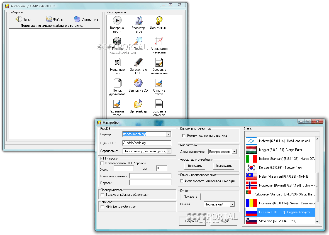
Task: Expand the Отчёт Режим dropdown
Action: [x=232, y=204]
